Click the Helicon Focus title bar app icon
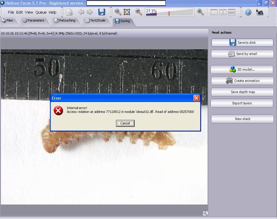 tap(2, 3)
